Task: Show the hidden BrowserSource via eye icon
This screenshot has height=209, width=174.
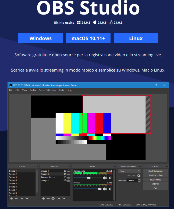Action: pos(65,177)
